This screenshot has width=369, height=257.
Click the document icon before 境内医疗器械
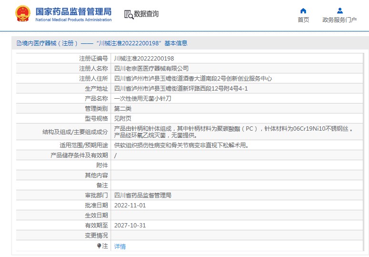pyautogui.click(x=19, y=43)
